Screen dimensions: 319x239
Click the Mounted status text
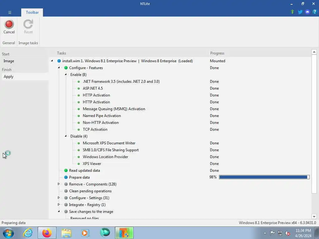click(x=217, y=61)
